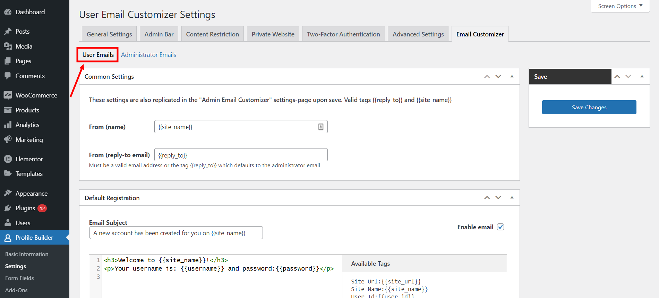The image size is (659, 298).
Task: Toggle the Enable email checkbox
Action: point(500,227)
